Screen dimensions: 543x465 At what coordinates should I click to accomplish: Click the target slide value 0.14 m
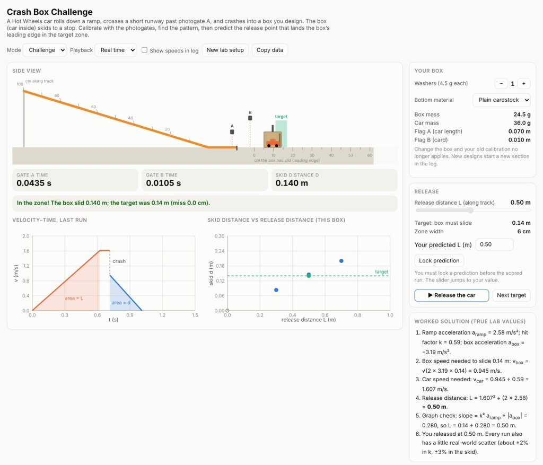[x=521, y=223]
